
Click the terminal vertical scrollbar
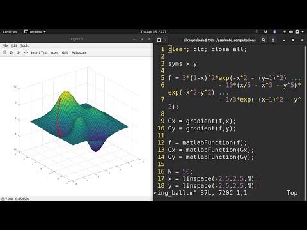[x=306, y=123]
